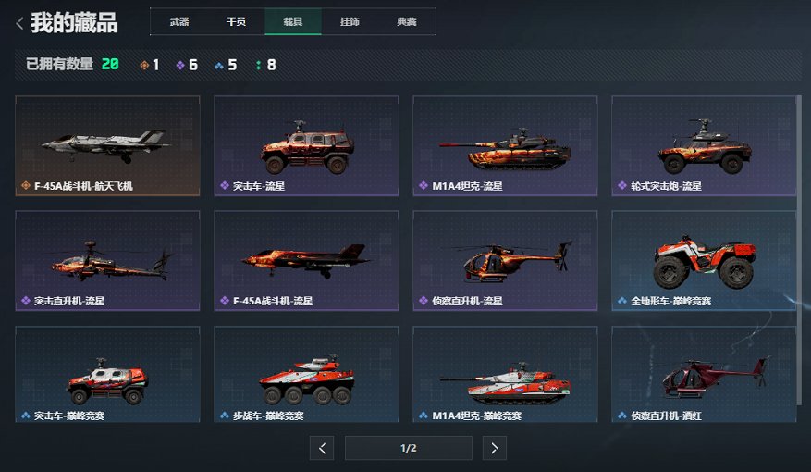The width and height of the screenshot is (811, 472).
Task: Open the 挂饰 tab
Action: point(350,21)
